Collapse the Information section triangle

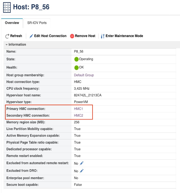(6, 45)
